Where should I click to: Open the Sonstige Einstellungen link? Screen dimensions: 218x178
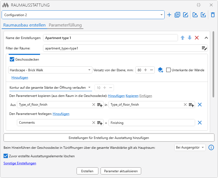(20, 163)
